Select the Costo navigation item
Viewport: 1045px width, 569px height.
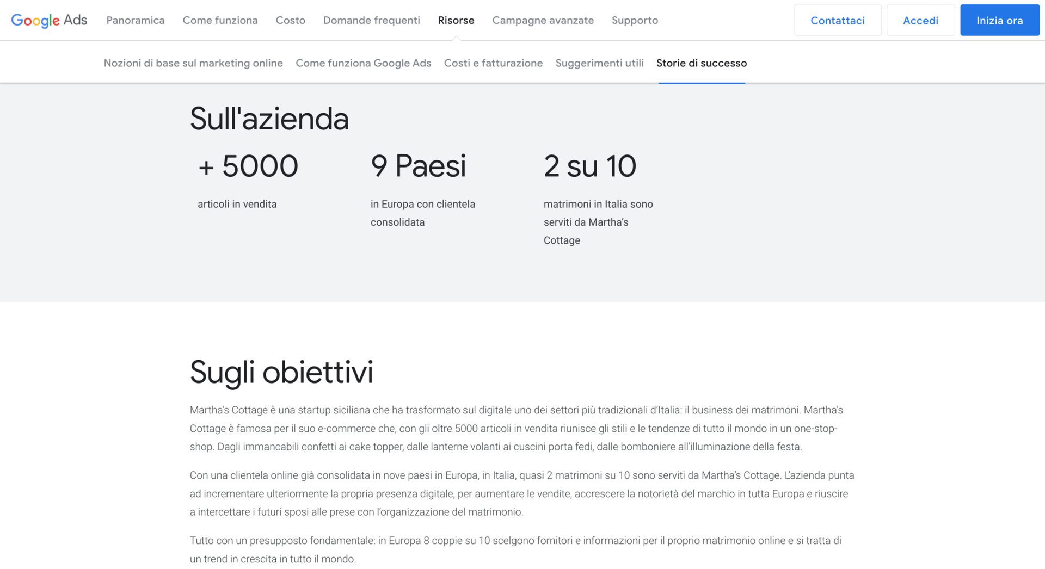(290, 20)
